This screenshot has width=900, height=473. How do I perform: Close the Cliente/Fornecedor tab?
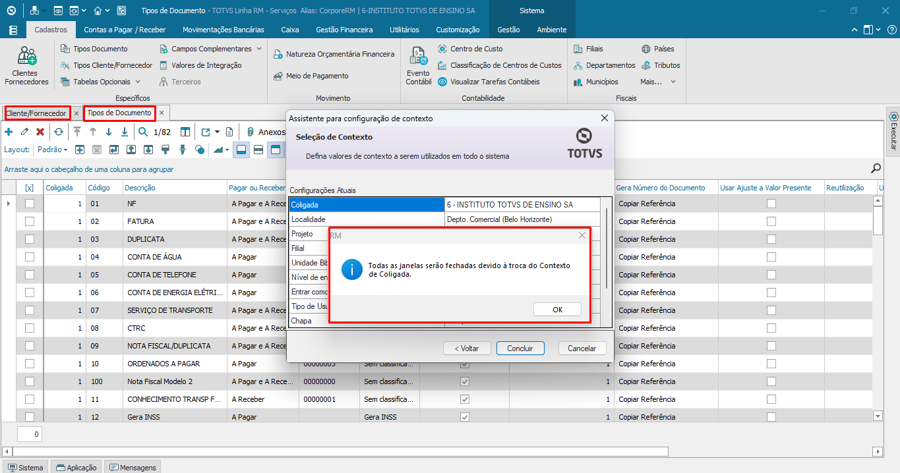[76, 113]
